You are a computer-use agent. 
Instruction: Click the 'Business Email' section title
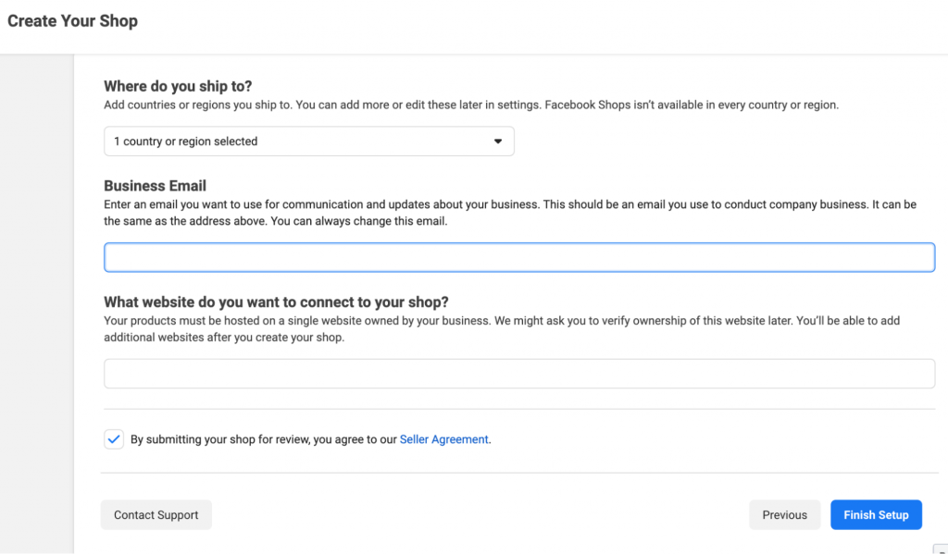(155, 186)
